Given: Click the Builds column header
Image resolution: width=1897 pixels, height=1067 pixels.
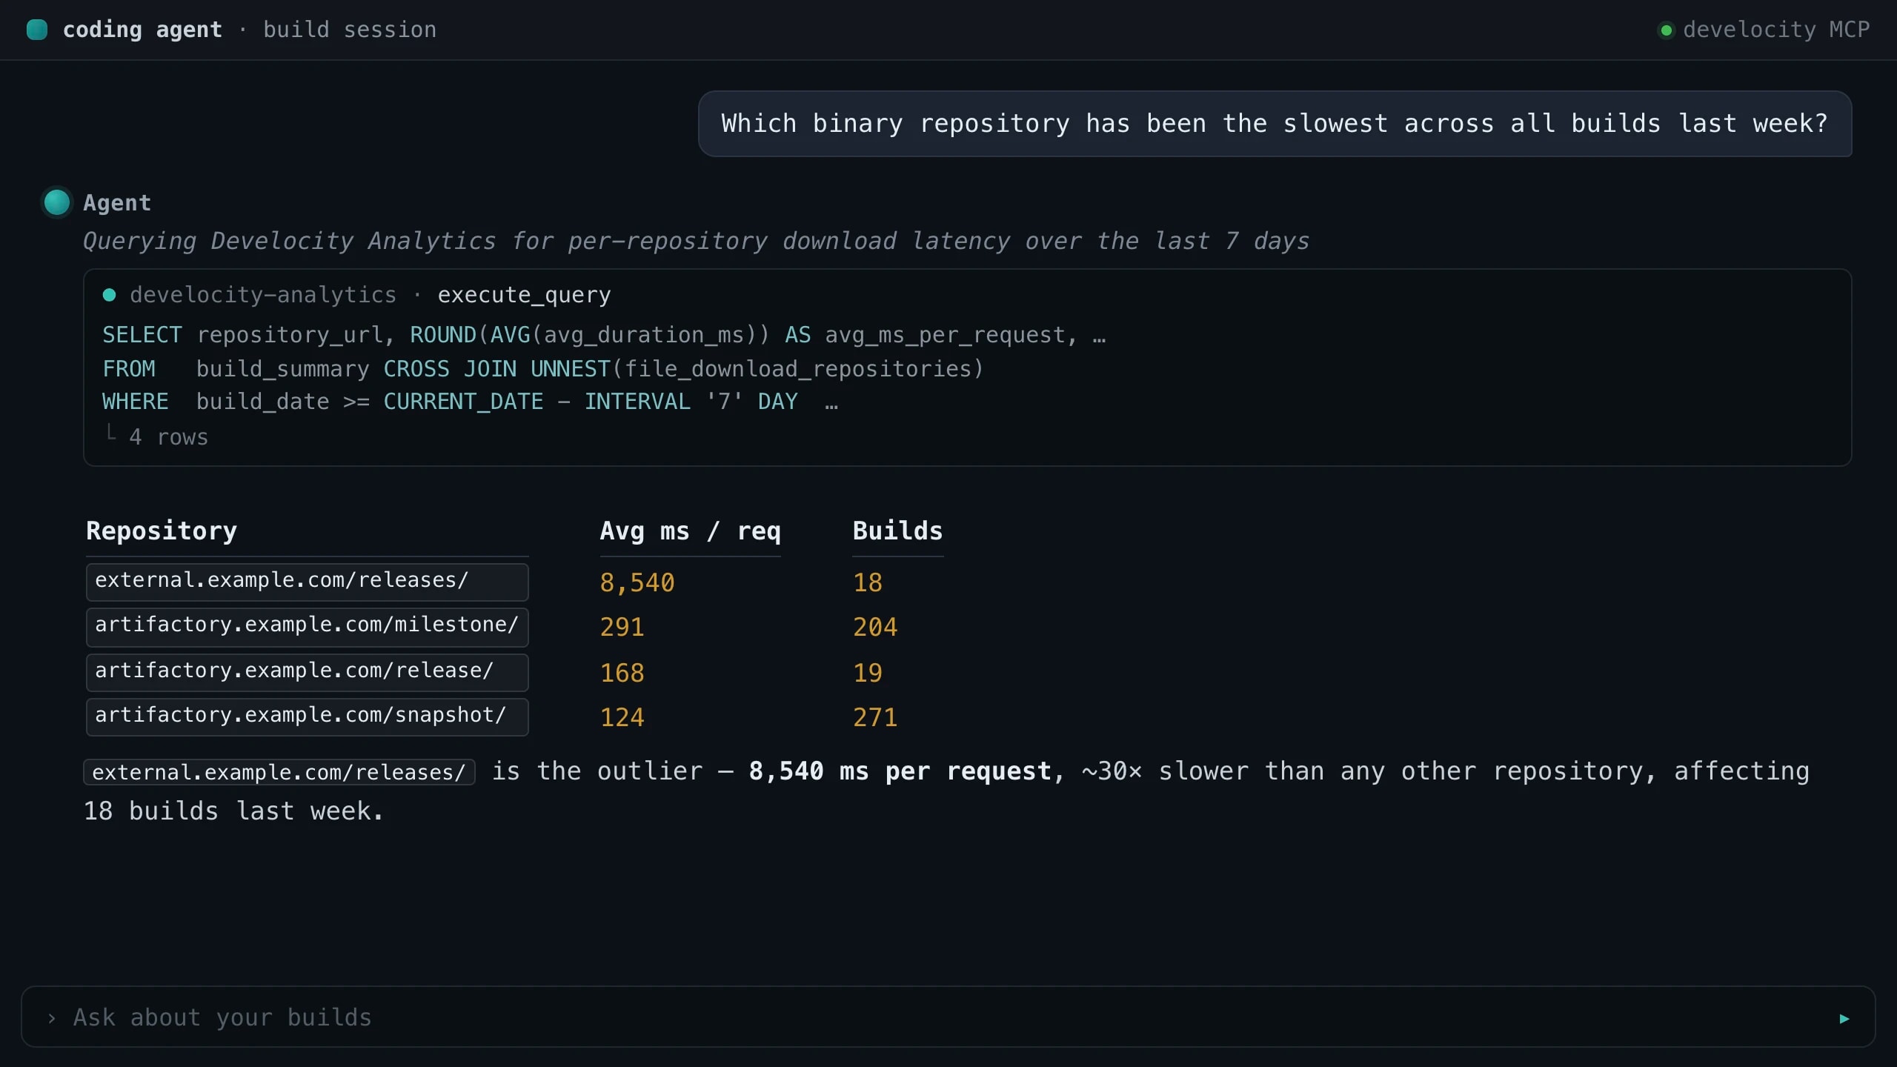Looking at the screenshot, I should 897,531.
